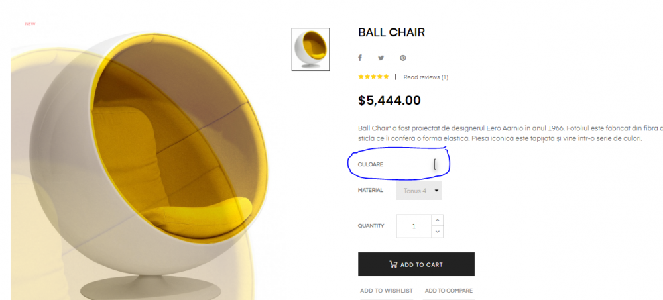Share product via Twitter icon

(381, 58)
